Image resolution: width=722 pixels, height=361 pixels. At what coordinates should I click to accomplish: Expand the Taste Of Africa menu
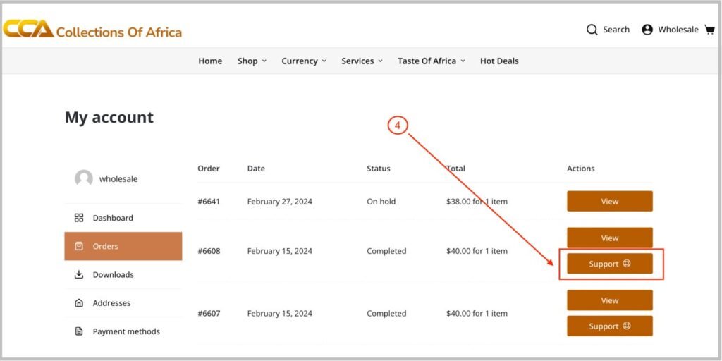pos(431,61)
